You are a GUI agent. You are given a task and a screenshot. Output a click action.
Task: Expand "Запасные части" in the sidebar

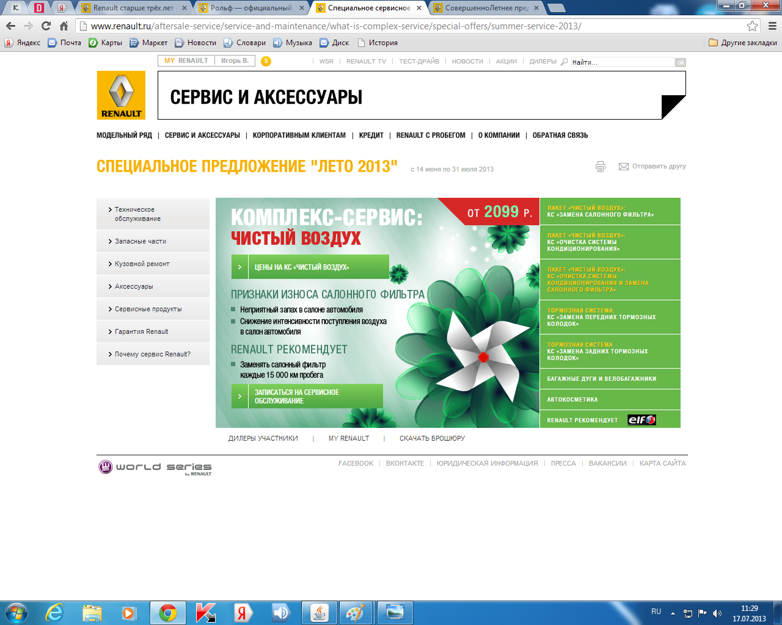tap(153, 241)
